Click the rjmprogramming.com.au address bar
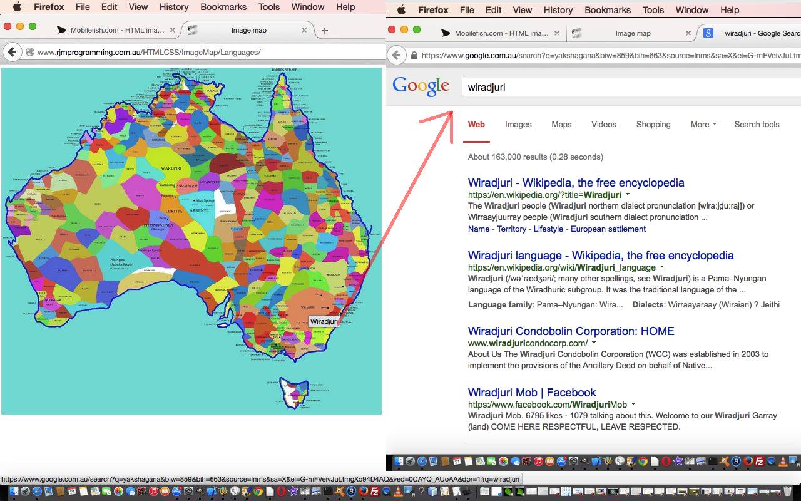 (205, 53)
